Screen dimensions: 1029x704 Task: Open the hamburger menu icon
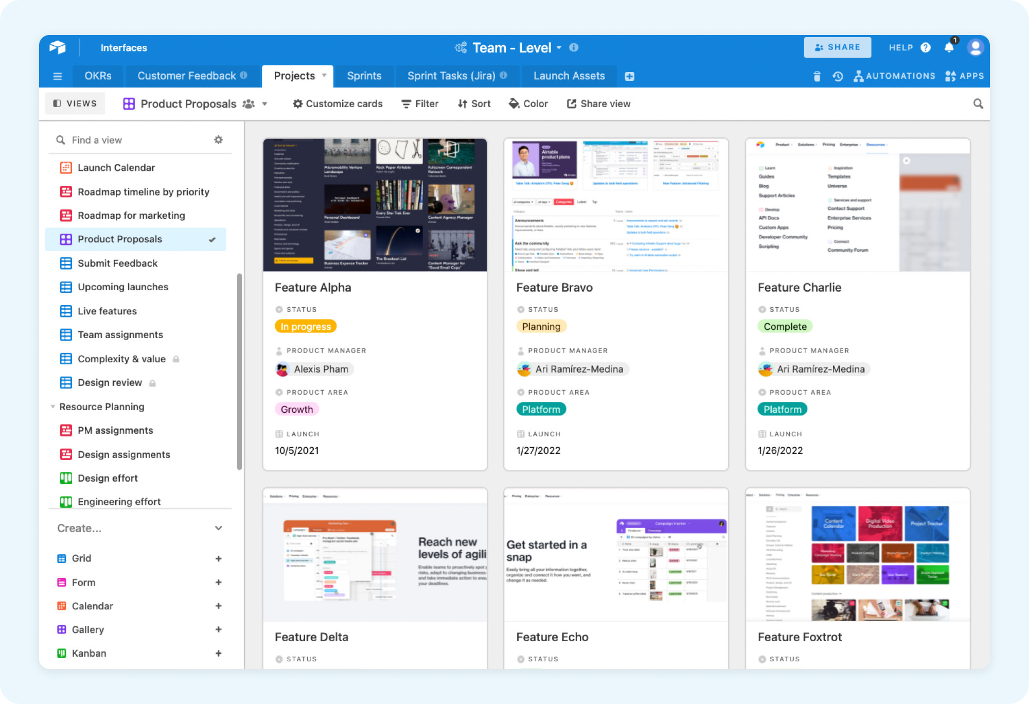58,76
